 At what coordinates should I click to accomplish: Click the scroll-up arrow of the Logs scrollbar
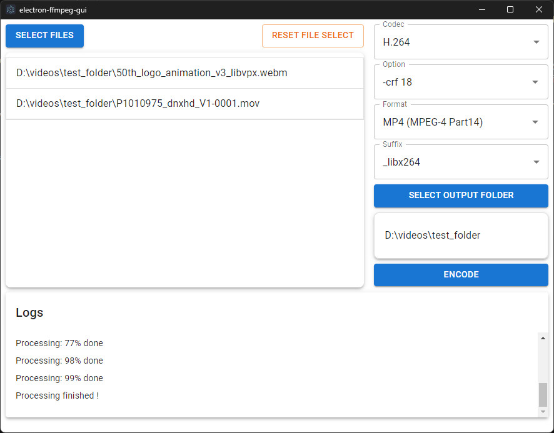click(542, 337)
